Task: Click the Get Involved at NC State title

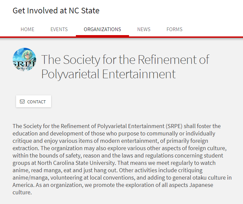Action: (x=56, y=11)
